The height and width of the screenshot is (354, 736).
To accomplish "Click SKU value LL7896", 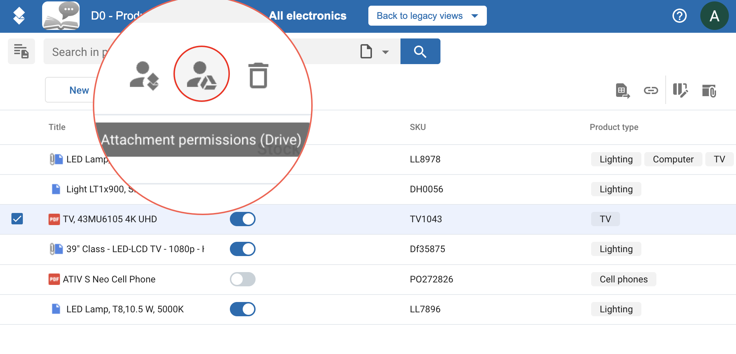I will pyautogui.click(x=425, y=309).
